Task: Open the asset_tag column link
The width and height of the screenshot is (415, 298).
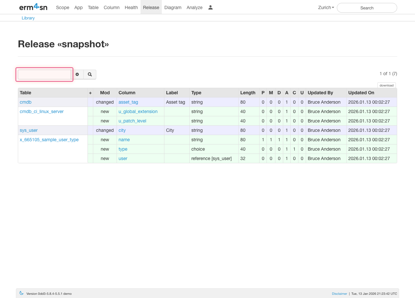Action: tap(128, 102)
